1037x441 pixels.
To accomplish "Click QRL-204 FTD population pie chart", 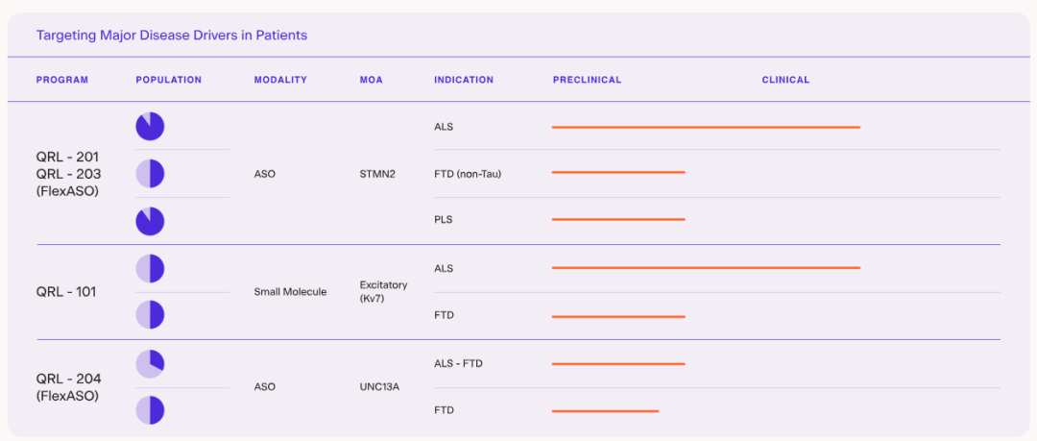I will (150, 410).
